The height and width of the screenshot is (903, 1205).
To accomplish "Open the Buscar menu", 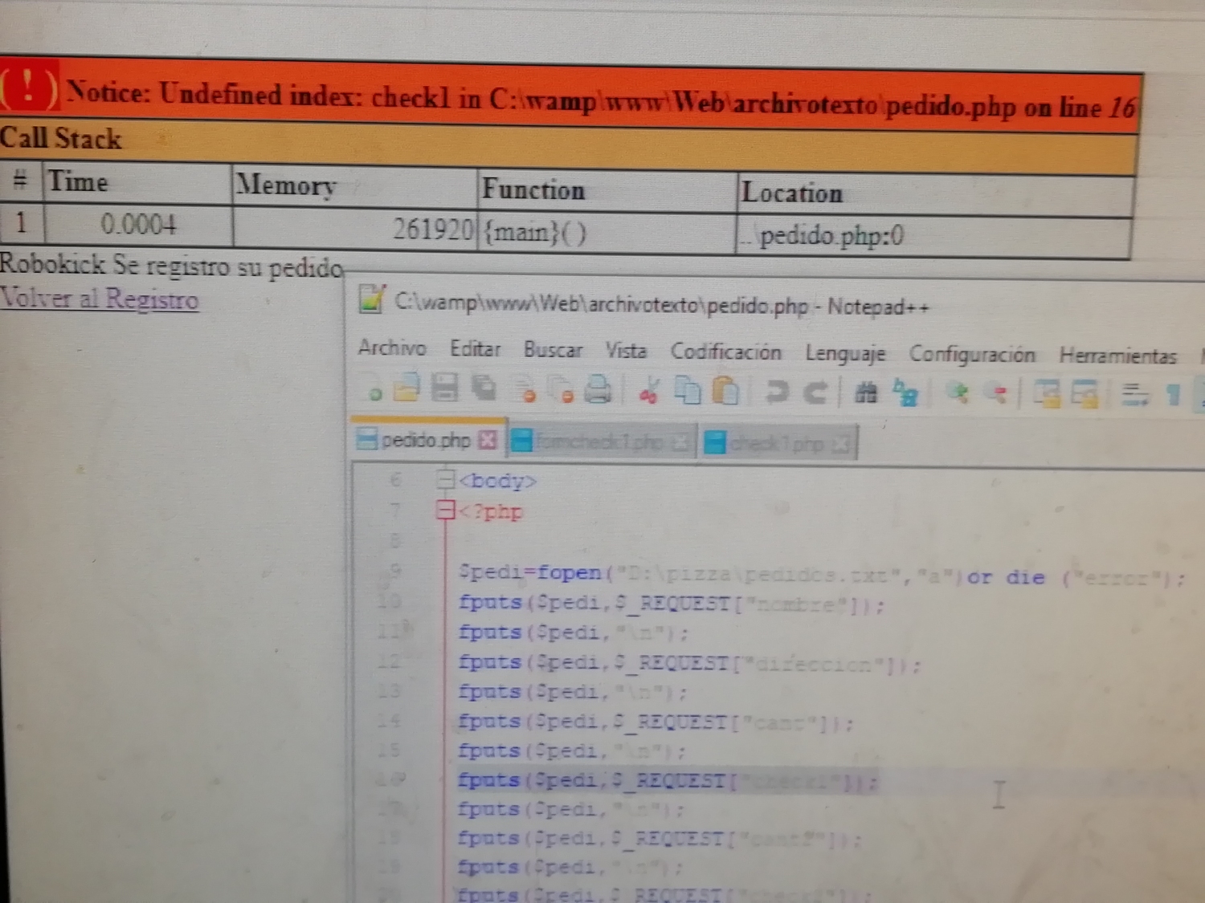I will pyautogui.click(x=553, y=350).
